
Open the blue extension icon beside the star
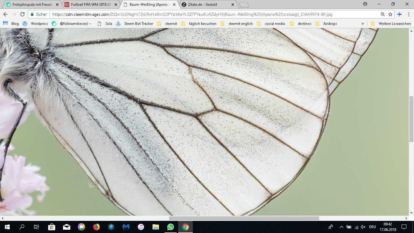pyautogui.click(x=399, y=14)
